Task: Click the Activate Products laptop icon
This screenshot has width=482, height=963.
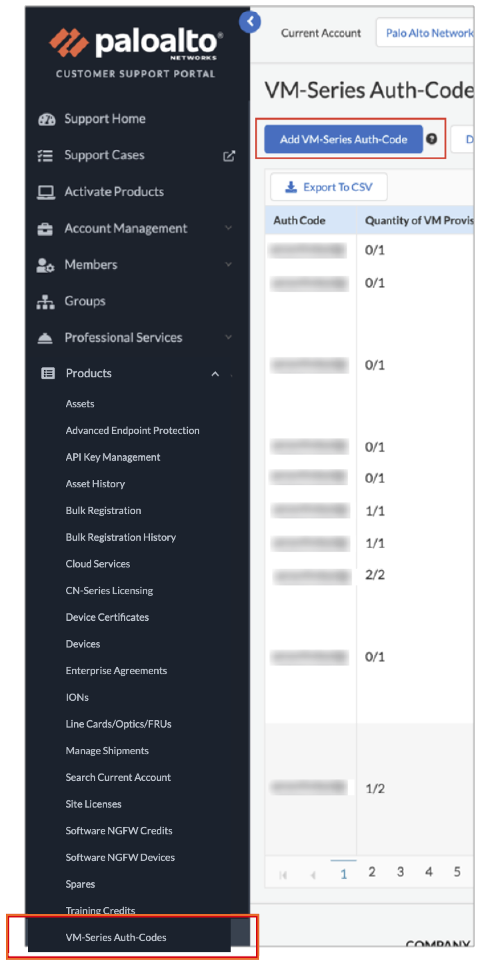Action: (45, 192)
